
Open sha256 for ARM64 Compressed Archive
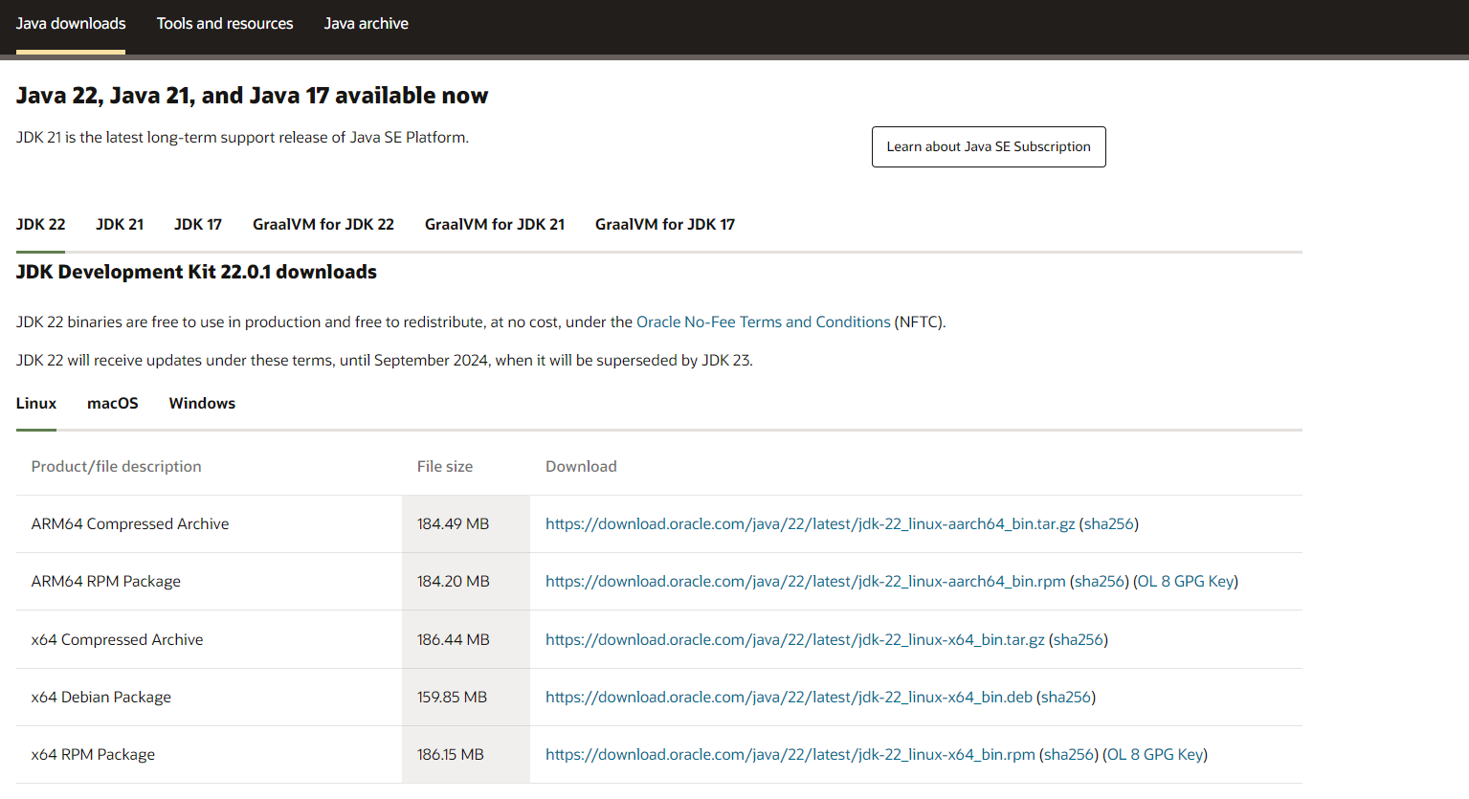1109,524
